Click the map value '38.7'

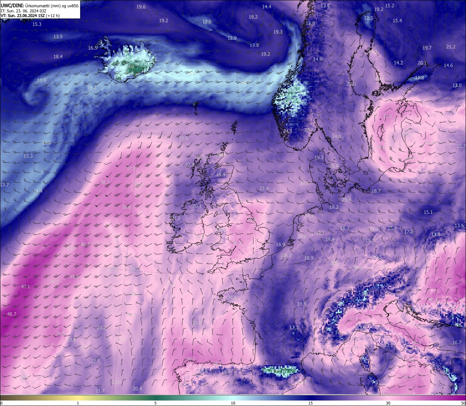pyautogui.click(x=105, y=182)
